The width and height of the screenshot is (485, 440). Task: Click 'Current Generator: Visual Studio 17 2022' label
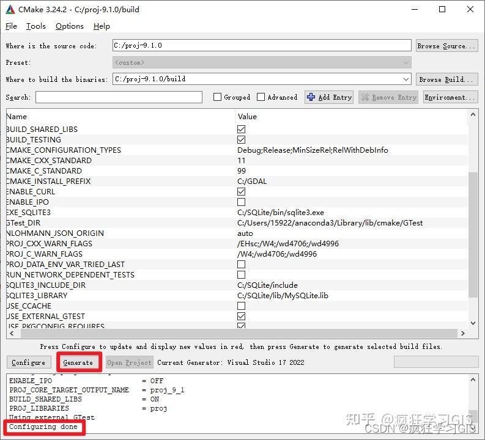[231, 362]
